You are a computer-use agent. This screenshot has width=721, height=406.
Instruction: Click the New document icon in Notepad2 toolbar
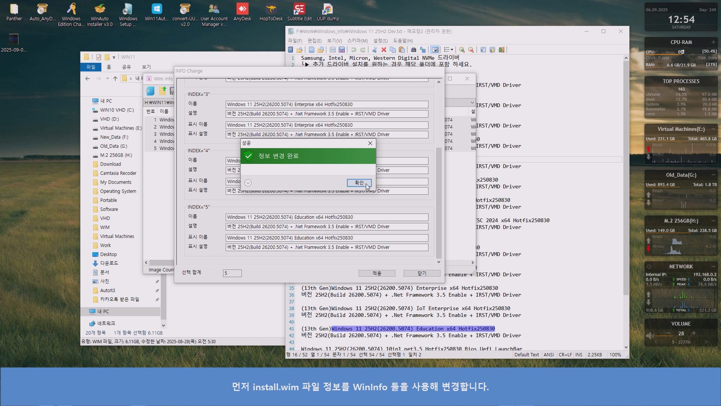click(x=311, y=50)
